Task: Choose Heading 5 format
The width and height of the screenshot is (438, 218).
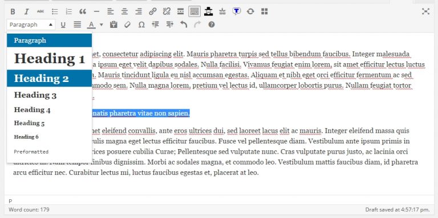Action: [x=50, y=123]
